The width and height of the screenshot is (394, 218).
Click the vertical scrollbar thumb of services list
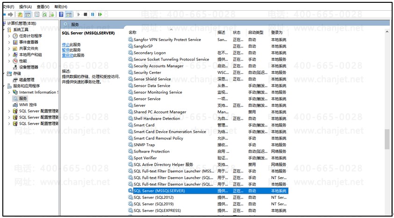[x=387, y=139]
